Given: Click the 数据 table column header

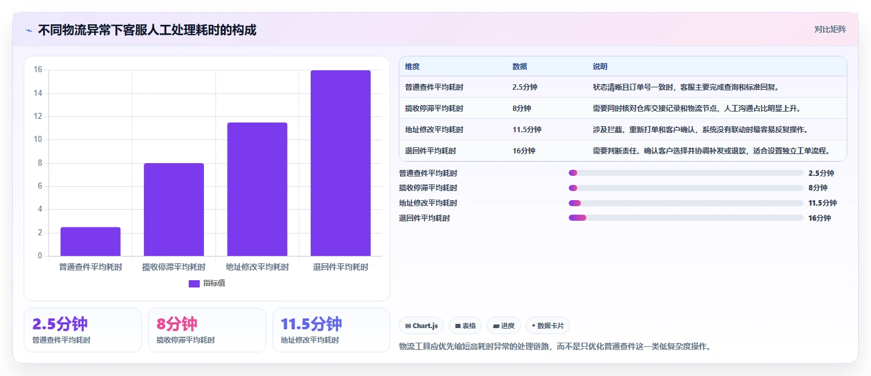Looking at the screenshot, I should [520, 66].
